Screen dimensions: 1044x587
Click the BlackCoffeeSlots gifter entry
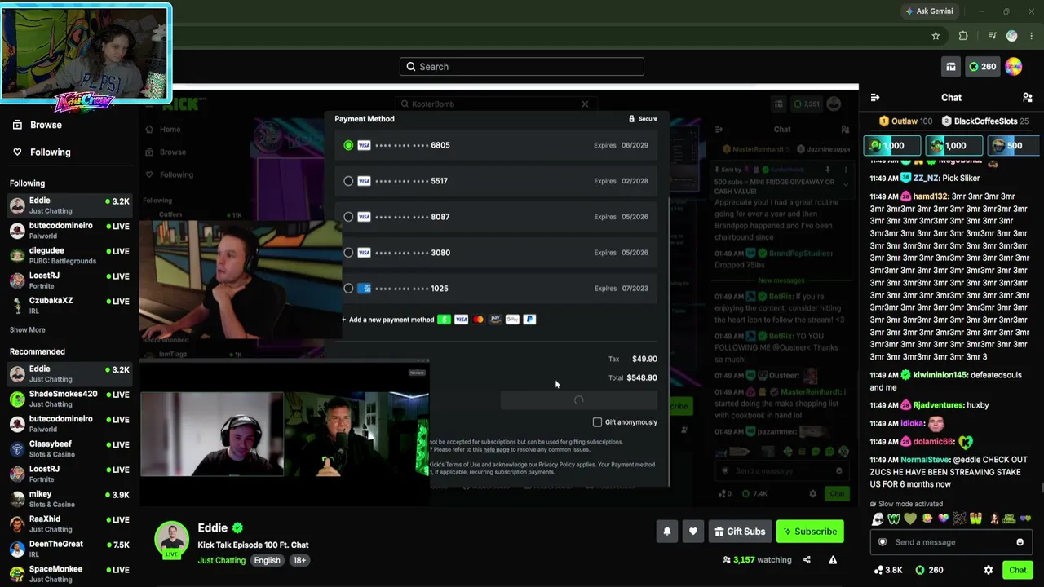(985, 121)
